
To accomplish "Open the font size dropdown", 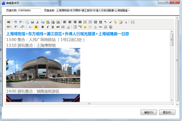I will tap(23, 27).
